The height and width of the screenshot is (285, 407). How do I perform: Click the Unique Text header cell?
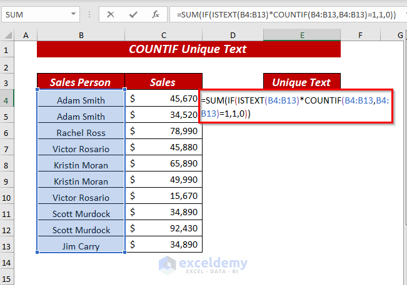tap(302, 82)
